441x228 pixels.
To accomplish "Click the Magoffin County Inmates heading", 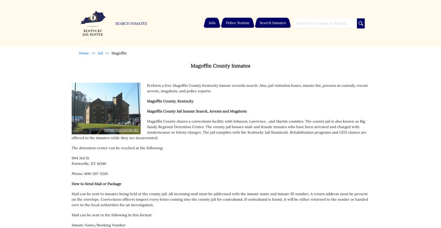I will pos(220,66).
